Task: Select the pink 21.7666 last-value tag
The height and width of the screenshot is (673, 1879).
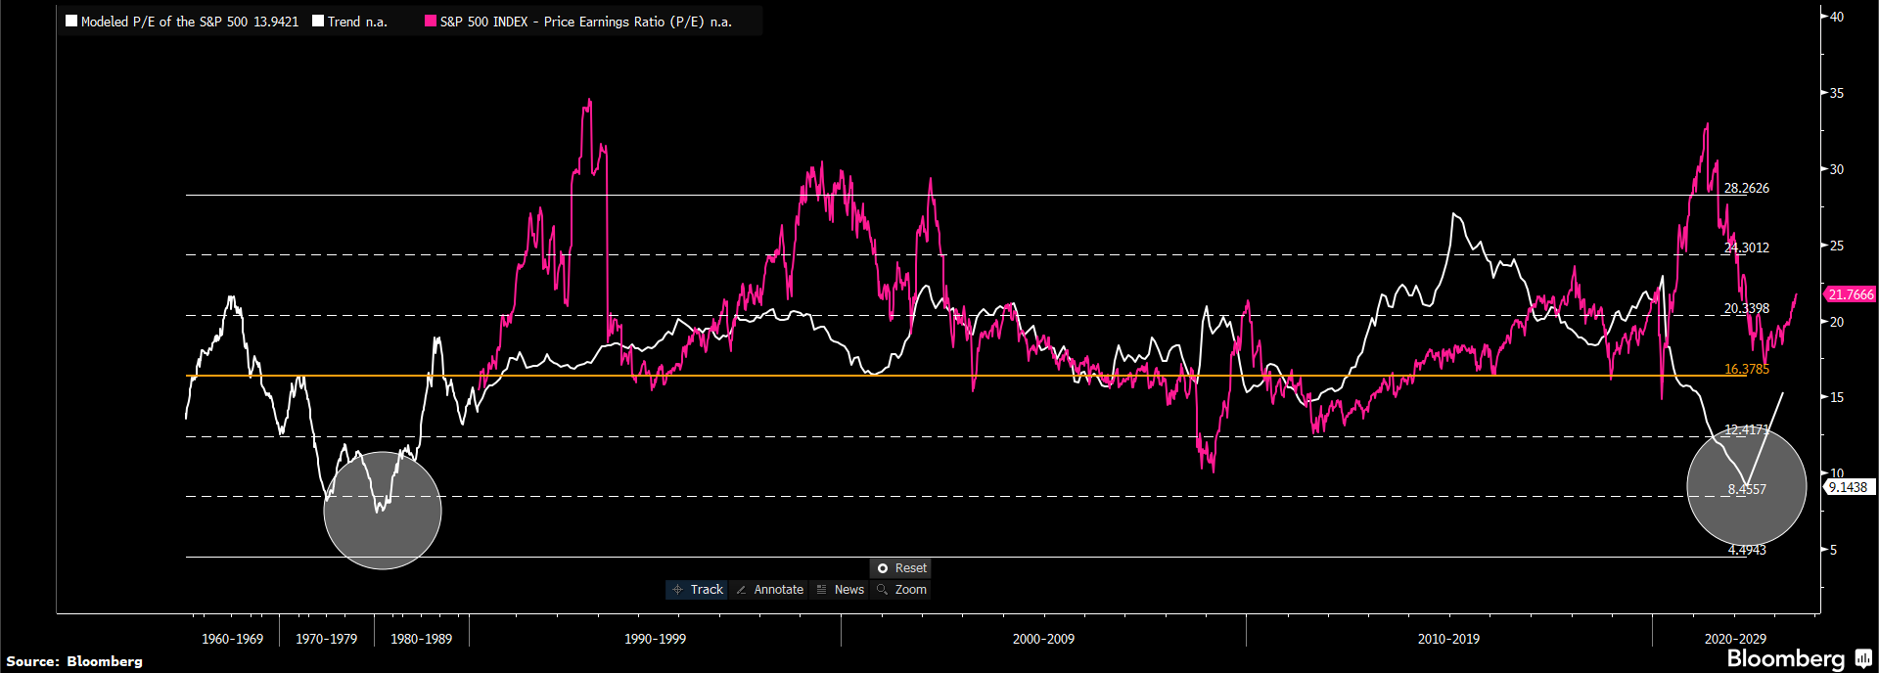Action: tap(1850, 294)
